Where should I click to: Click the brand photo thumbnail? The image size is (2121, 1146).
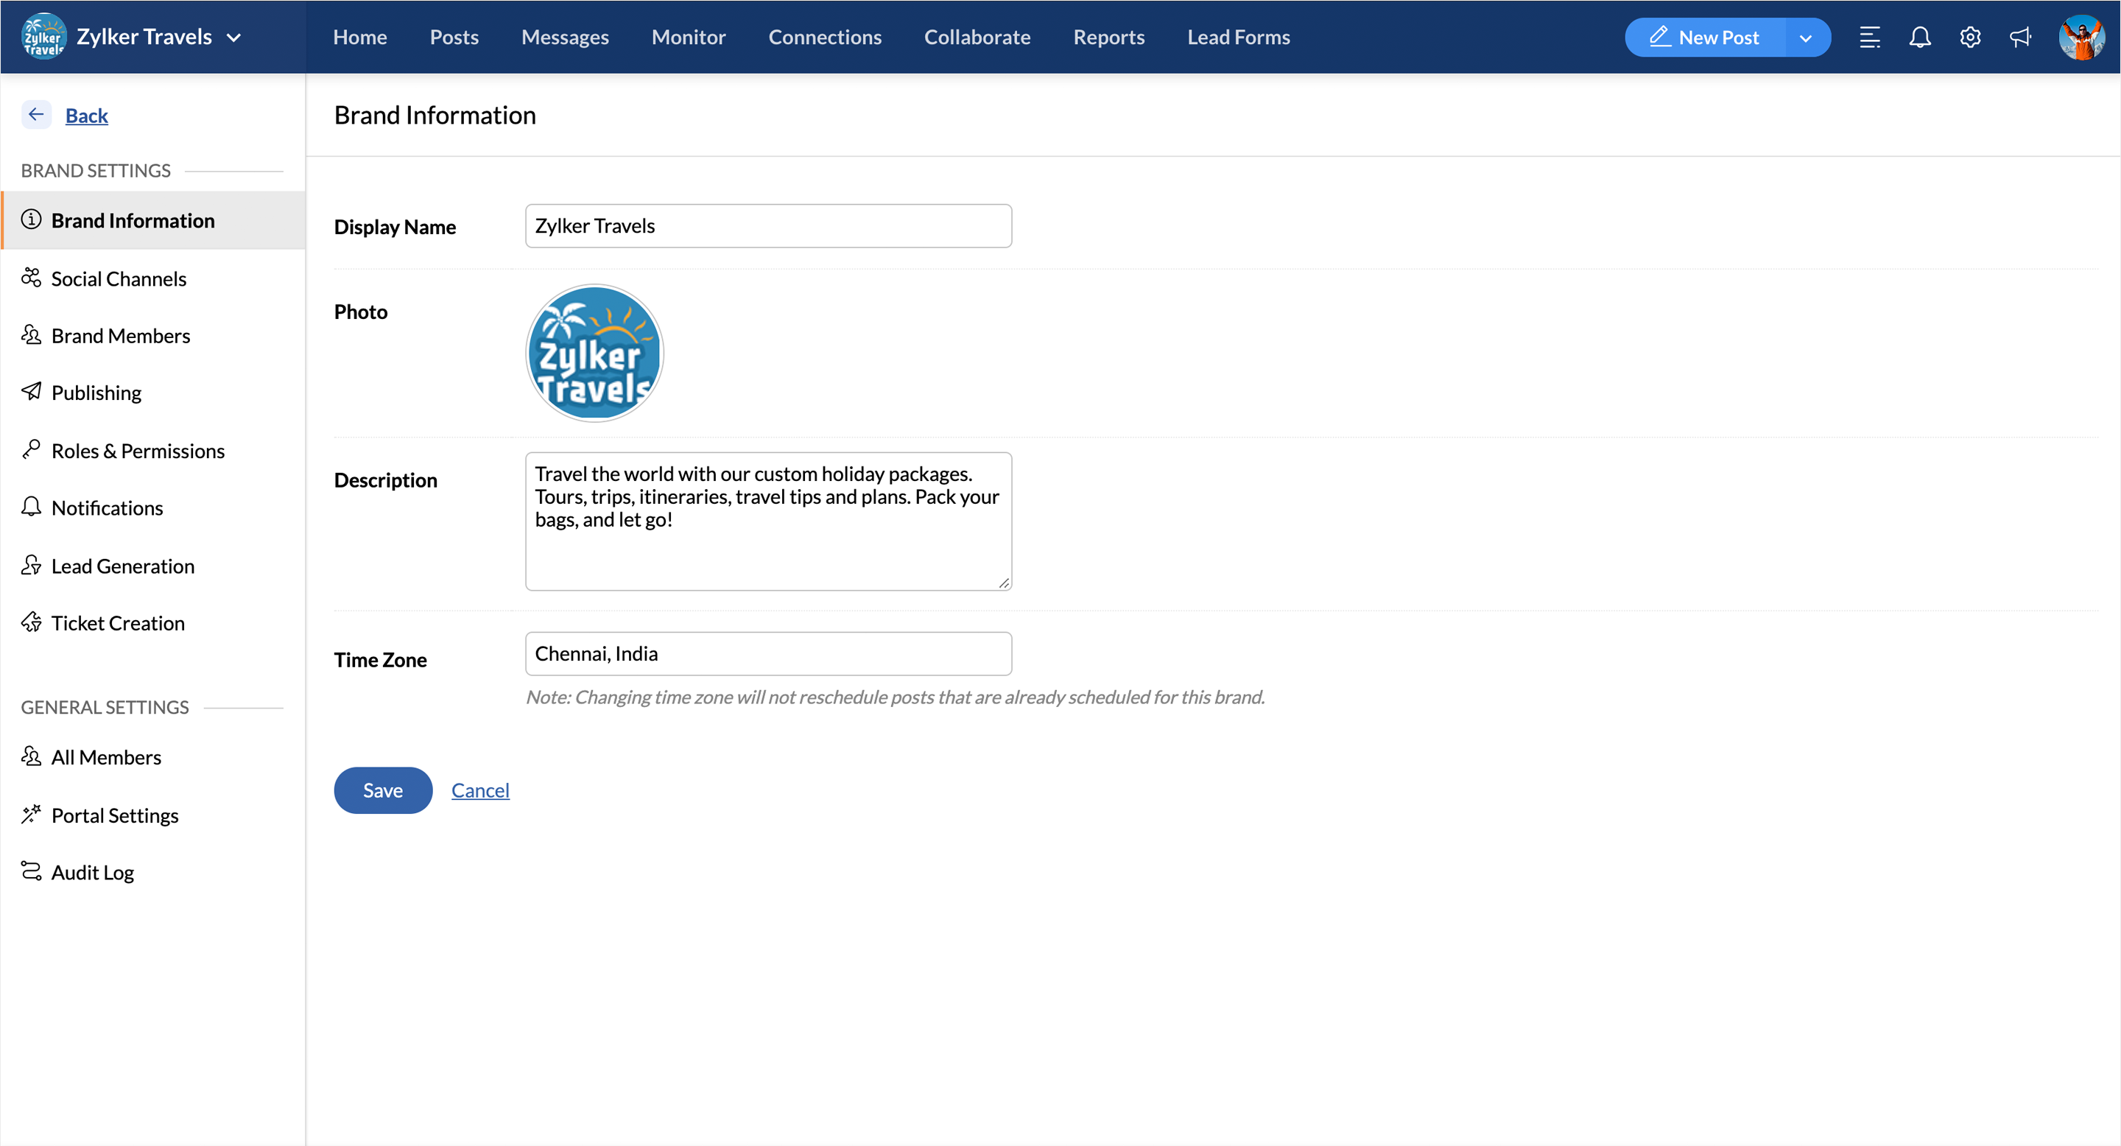[x=594, y=354]
